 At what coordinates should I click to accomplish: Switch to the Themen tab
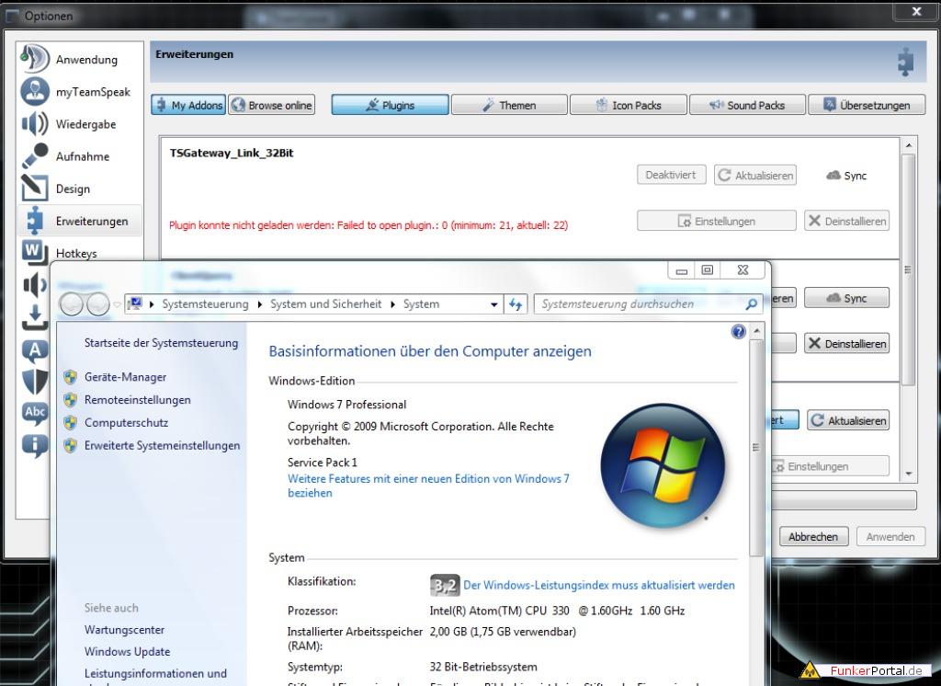pyautogui.click(x=508, y=105)
